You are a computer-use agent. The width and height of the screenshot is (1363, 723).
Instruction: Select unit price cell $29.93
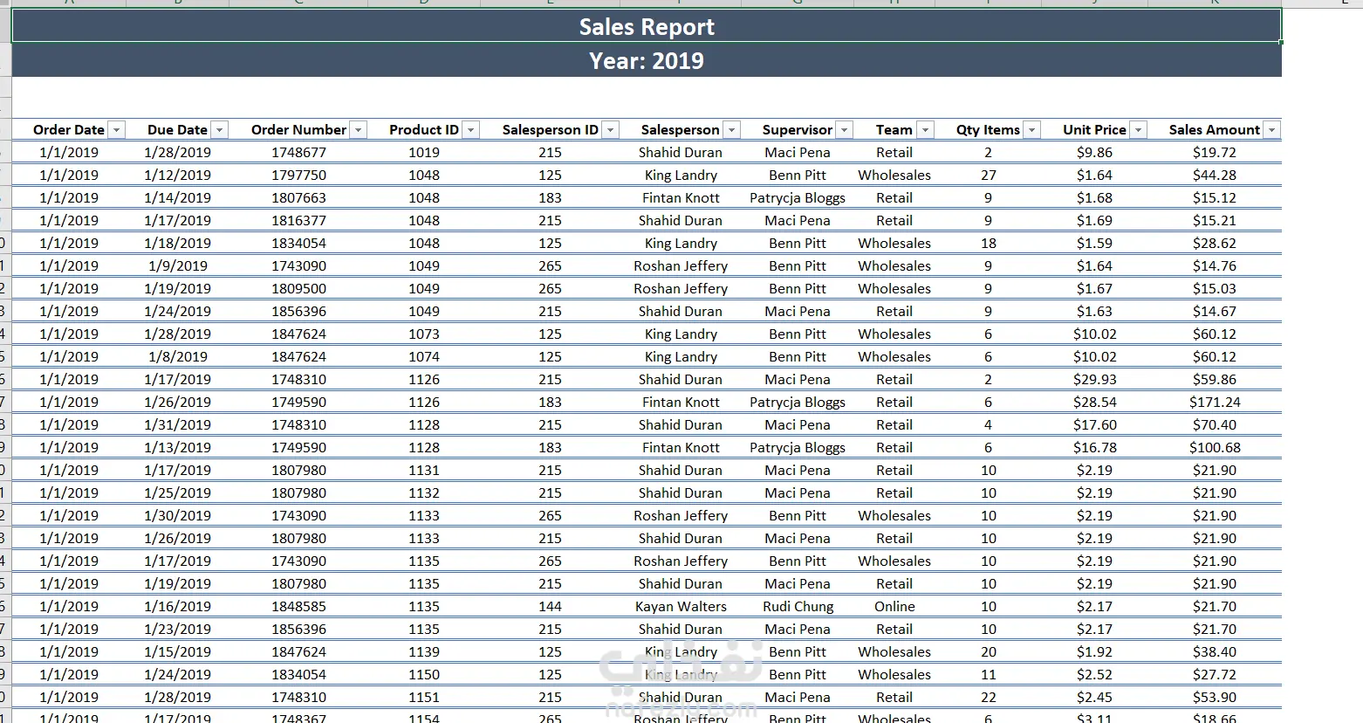[x=1094, y=379]
